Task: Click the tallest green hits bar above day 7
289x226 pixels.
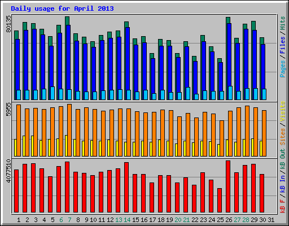Action: (x=67, y=21)
